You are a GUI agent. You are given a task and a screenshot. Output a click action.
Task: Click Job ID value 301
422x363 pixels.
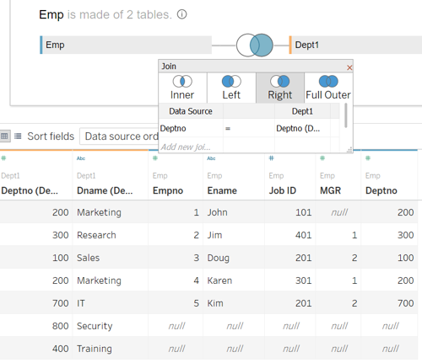point(303,280)
